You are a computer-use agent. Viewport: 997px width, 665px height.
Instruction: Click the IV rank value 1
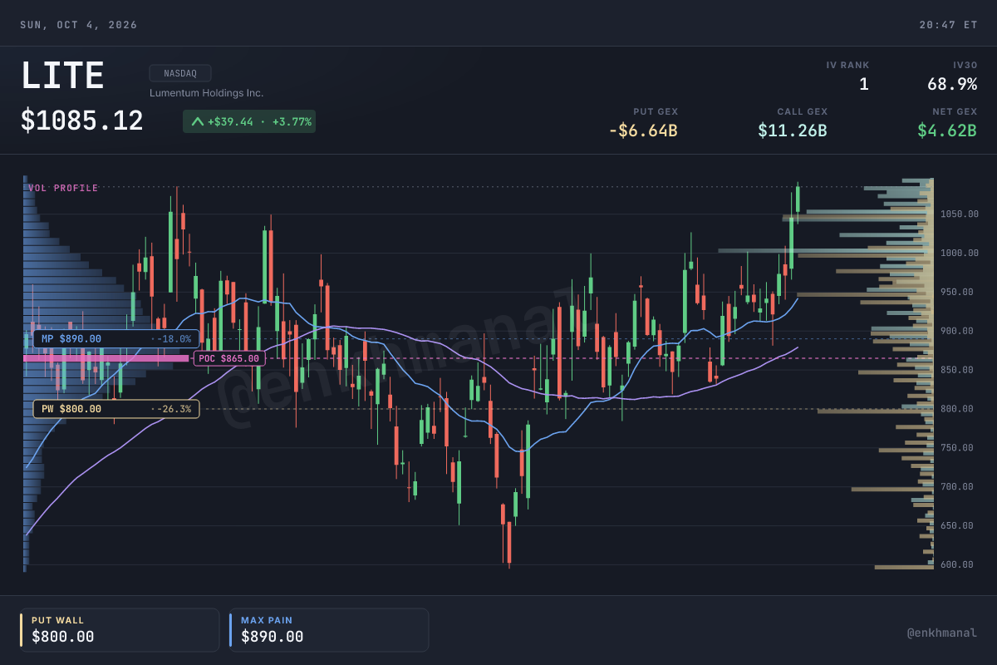[x=864, y=84]
